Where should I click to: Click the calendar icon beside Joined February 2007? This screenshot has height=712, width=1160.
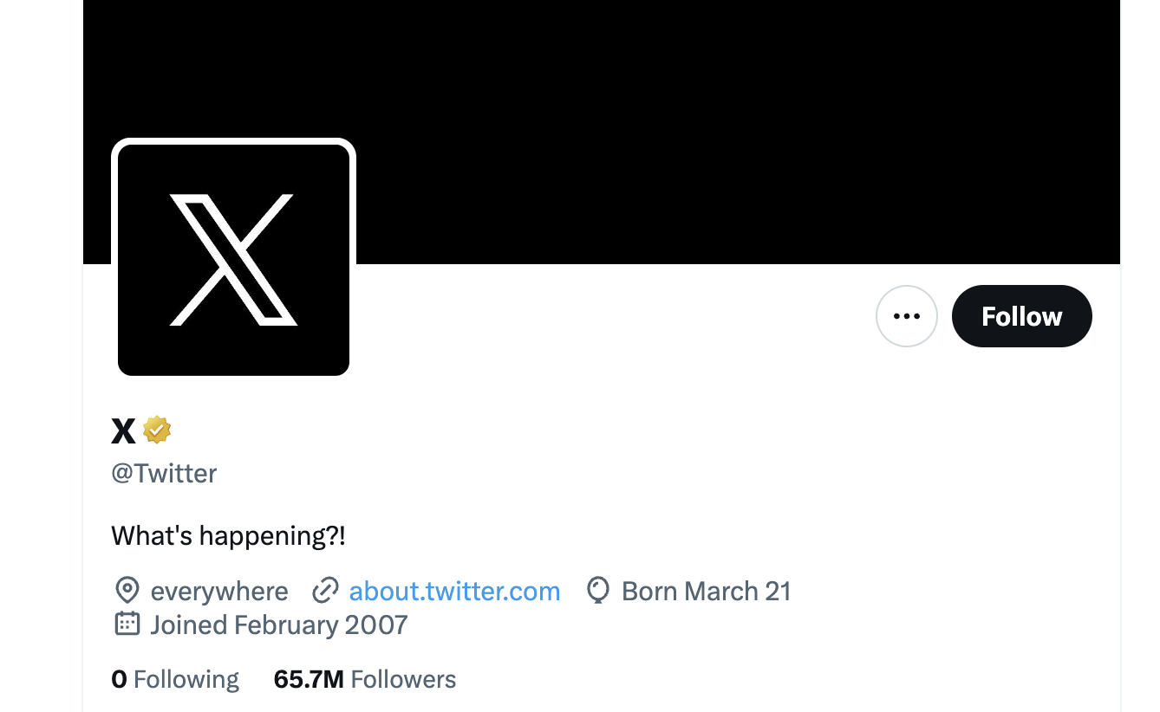(127, 624)
